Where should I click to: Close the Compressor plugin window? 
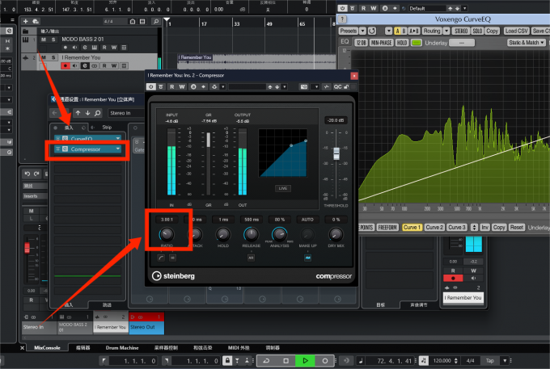(x=354, y=76)
